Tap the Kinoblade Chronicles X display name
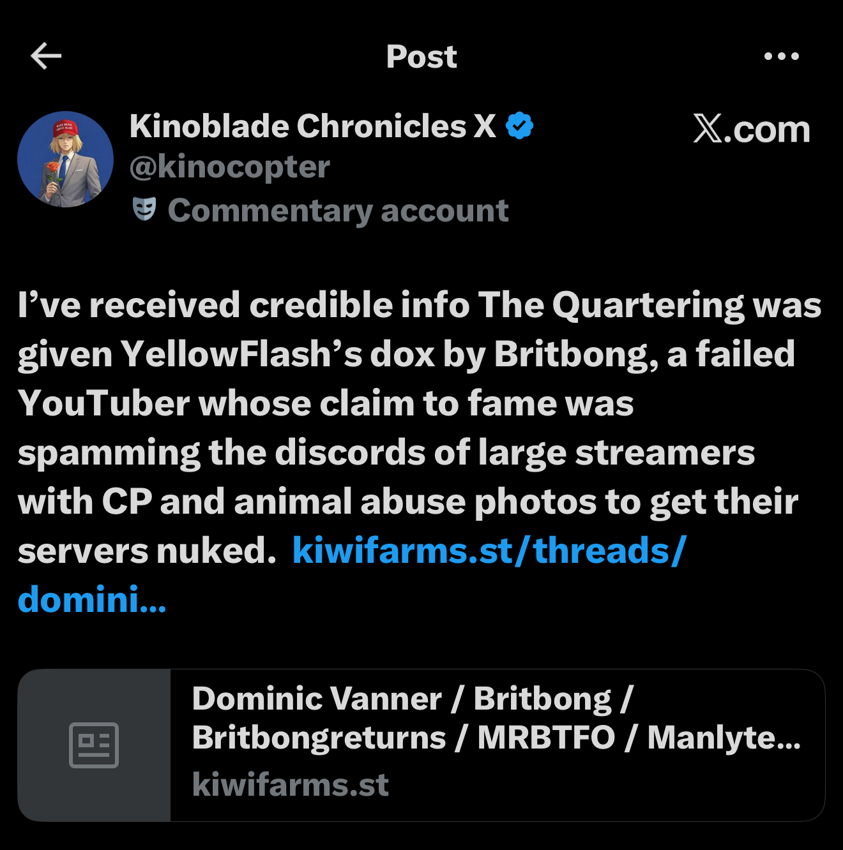The image size is (843, 850). 312,126
